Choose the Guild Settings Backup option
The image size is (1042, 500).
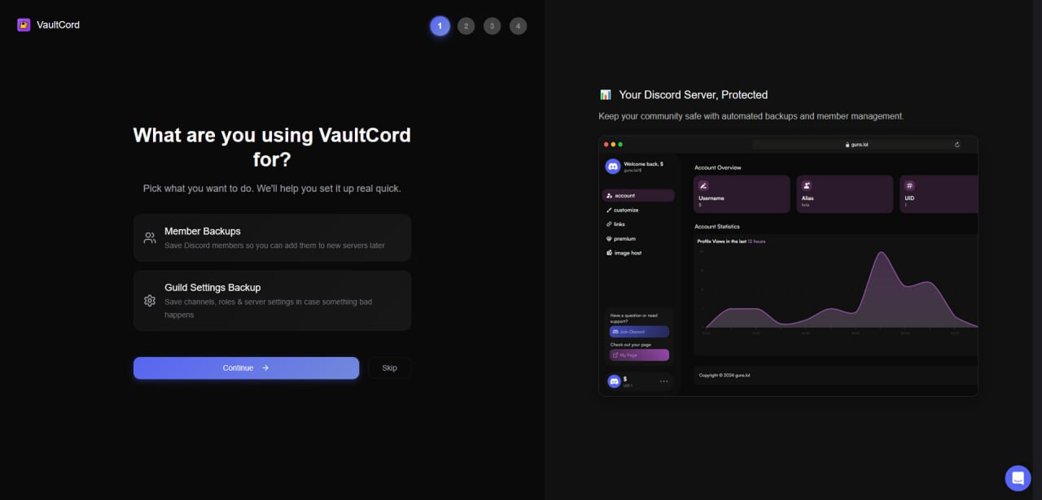coord(272,301)
